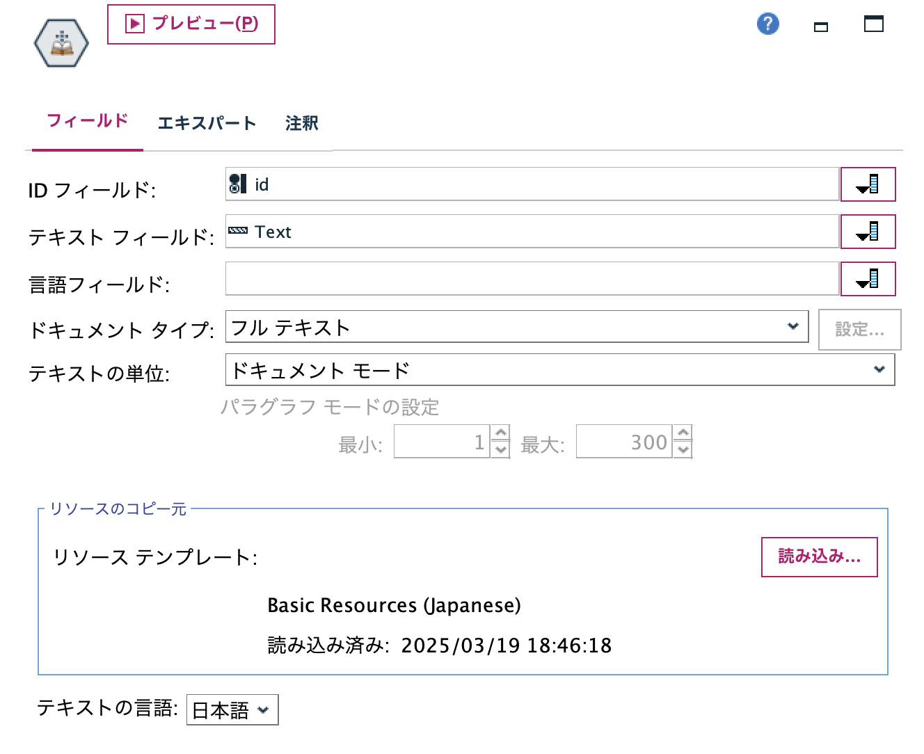This screenshot has height=754, width=924.
Task: Open help using the question mark icon
Action: [x=767, y=23]
